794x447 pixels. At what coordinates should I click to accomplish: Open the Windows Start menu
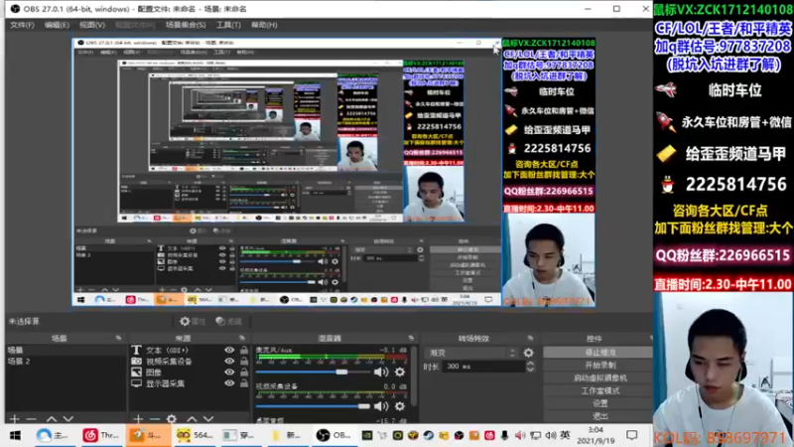tap(15, 435)
